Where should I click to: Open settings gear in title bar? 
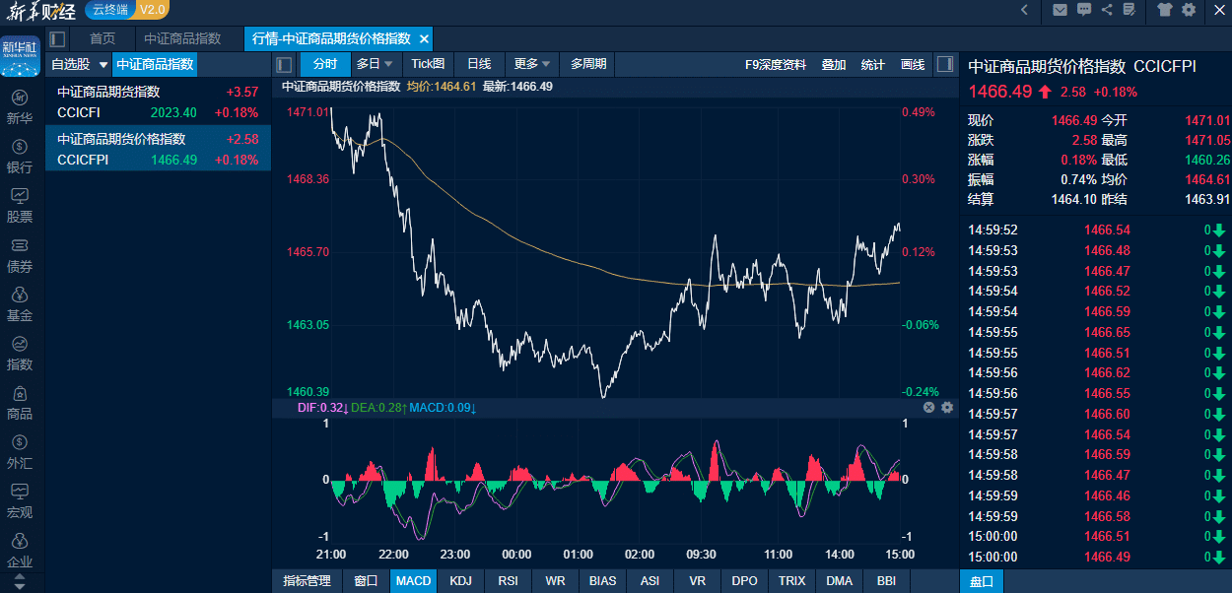coord(1189,10)
